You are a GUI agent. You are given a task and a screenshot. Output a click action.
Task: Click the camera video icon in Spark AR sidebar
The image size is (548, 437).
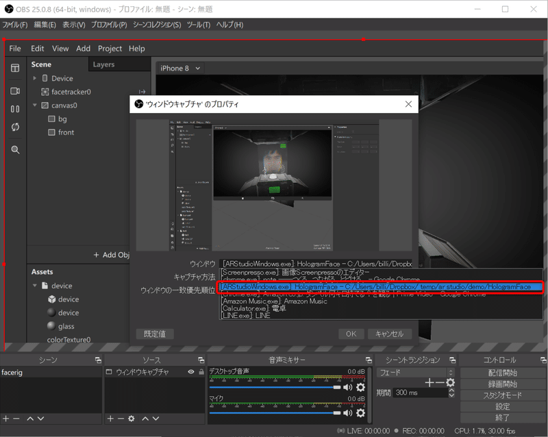pos(15,91)
